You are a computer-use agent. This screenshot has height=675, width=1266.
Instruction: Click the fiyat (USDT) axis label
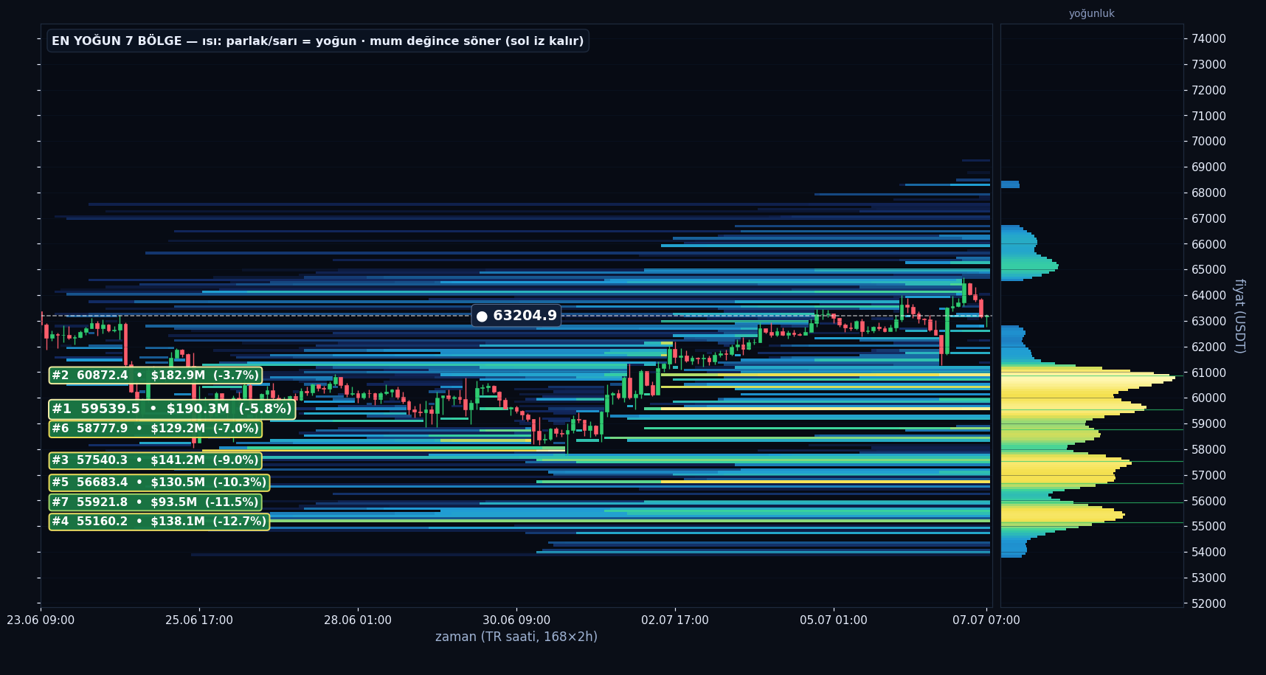click(x=1239, y=316)
